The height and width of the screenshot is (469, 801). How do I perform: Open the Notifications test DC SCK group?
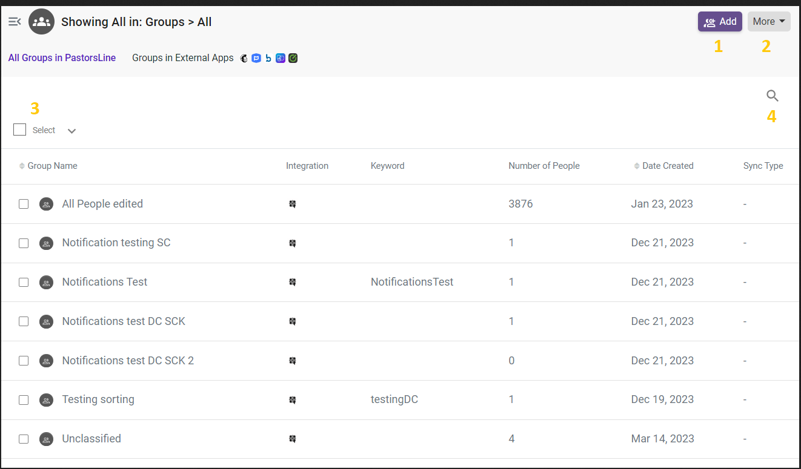124,321
